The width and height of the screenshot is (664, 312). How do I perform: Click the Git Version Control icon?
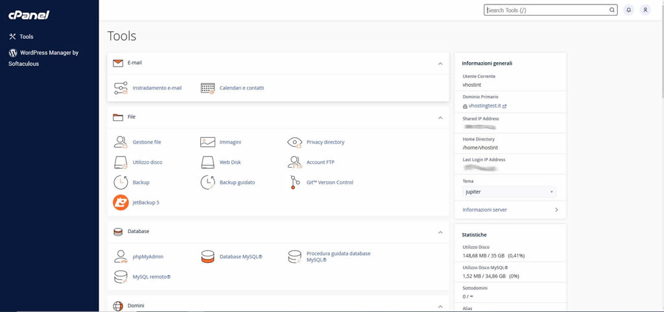pyautogui.click(x=294, y=183)
